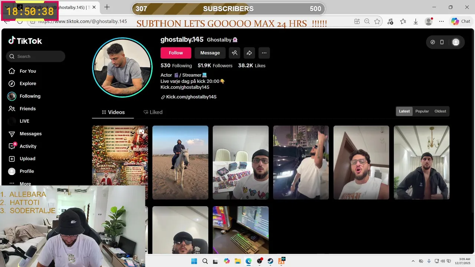Click the get-app phone icon
This screenshot has width=475, height=267.
click(442, 42)
